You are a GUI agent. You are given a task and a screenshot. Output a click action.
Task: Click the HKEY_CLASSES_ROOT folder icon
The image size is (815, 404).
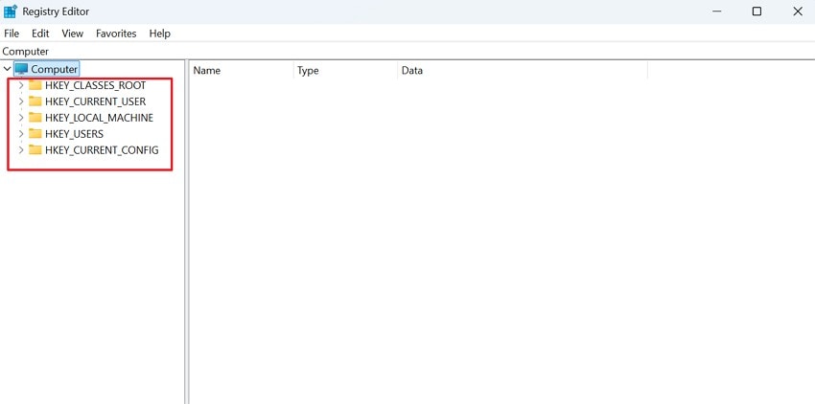tap(35, 85)
